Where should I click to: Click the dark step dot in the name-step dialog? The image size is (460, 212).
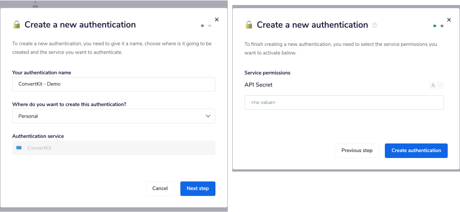[x=202, y=26]
